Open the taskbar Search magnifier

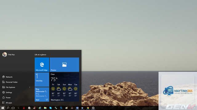(8, 108)
